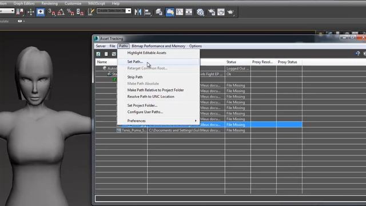This screenshot has height=206, width=366.
Task: Click the 'Ok' status cell
Action: [x=238, y=74]
